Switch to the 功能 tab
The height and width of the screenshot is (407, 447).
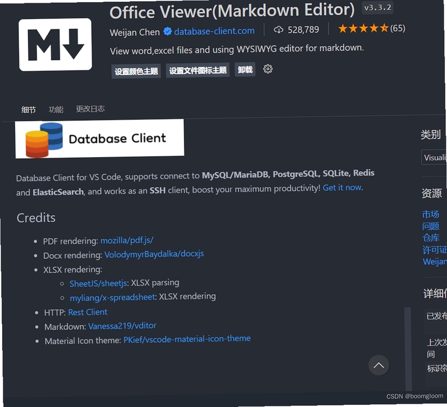click(x=56, y=109)
